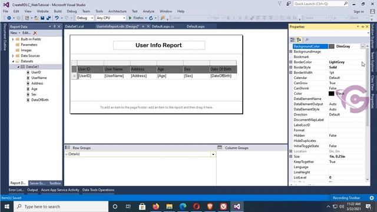The image size is (377, 212).
Task: Select the [Address] cell in the table
Action: point(144,76)
